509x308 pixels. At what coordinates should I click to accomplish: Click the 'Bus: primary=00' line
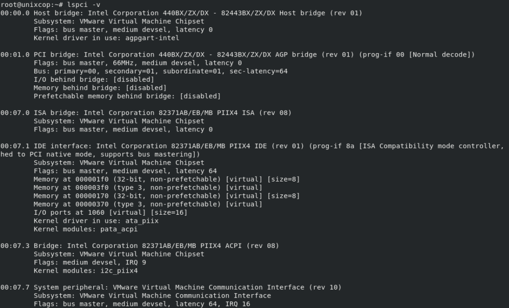[161, 71]
